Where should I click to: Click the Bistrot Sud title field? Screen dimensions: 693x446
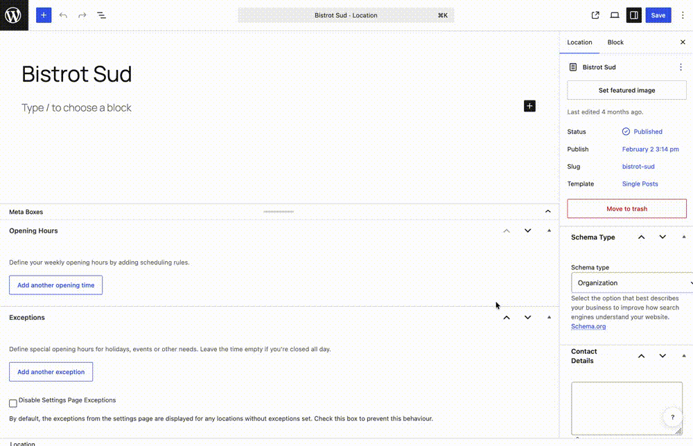click(x=76, y=73)
